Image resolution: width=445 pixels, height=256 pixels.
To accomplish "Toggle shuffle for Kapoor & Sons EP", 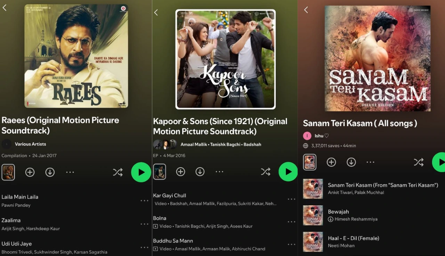I will [x=266, y=172].
